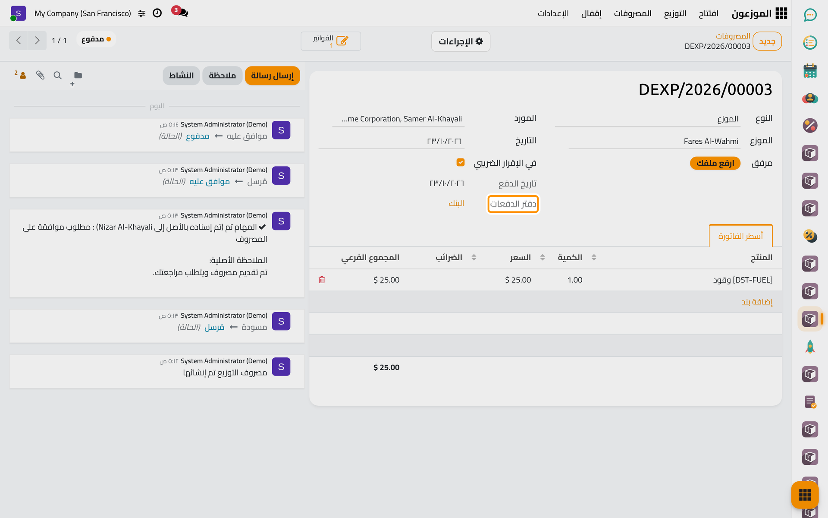The width and height of the screenshot is (828, 518).
Task: Open the sliders settings icon in top bar
Action: [142, 13]
